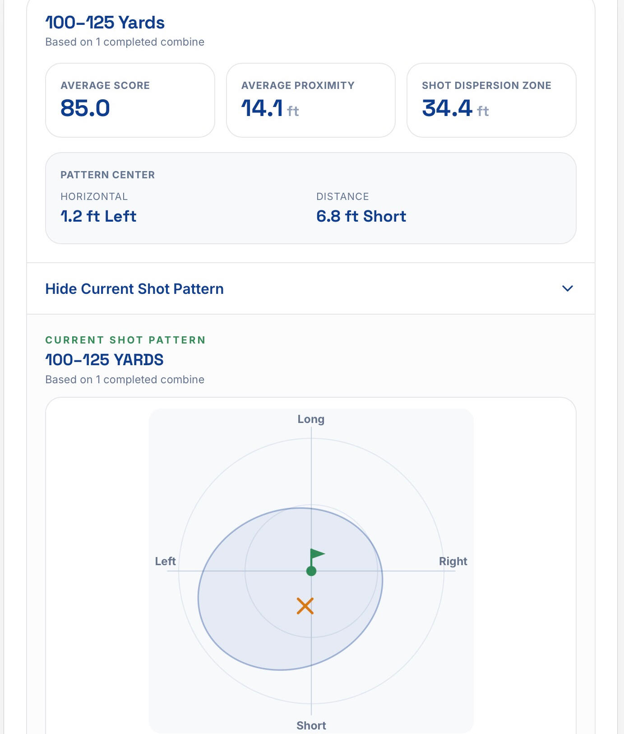Click the orange X pattern center marker
The height and width of the screenshot is (734, 624).
pos(305,606)
